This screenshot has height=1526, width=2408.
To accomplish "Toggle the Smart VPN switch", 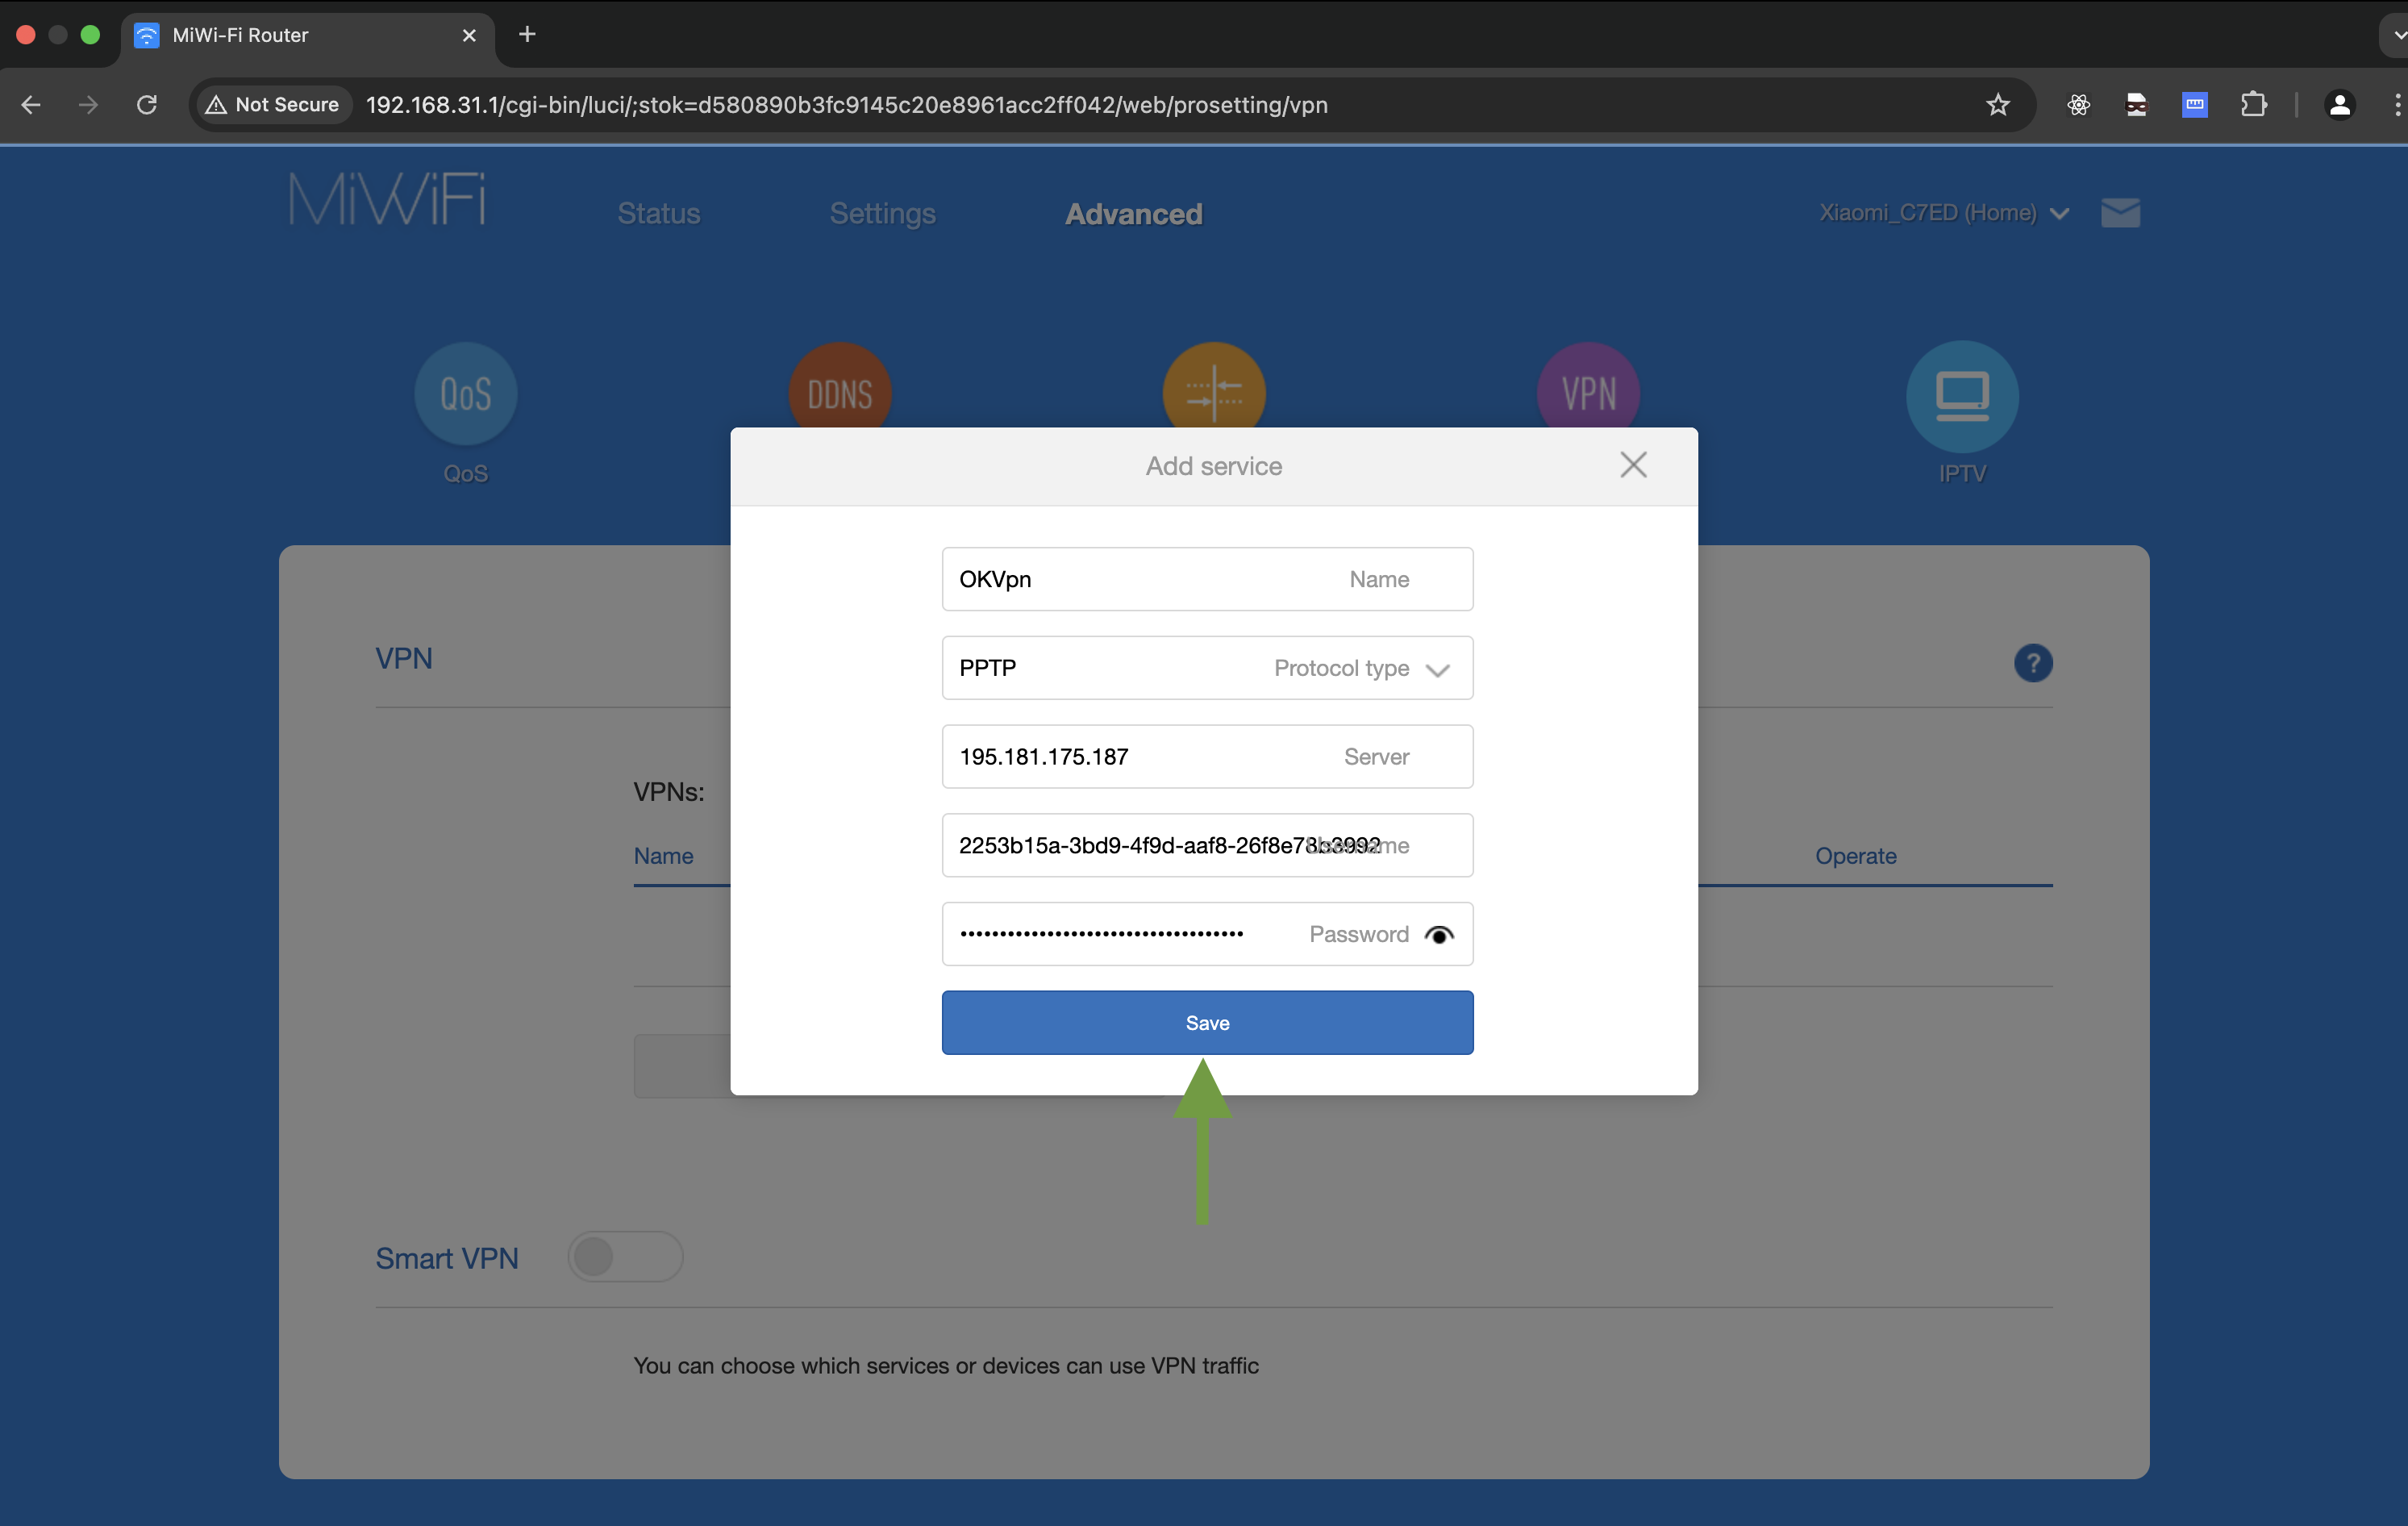I will [x=625, y=1257].
